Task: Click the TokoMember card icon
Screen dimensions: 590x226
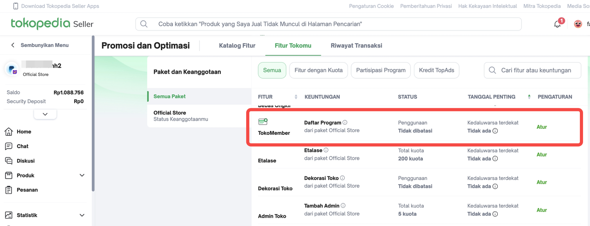Action: tap(263, 122)
